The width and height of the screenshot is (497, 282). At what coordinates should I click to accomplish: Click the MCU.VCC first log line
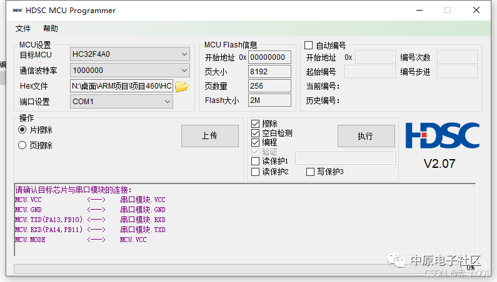90,200
